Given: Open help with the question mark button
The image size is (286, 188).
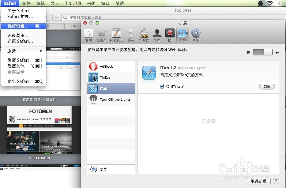Looking at the screenshot, I should (x=276, y=181).
